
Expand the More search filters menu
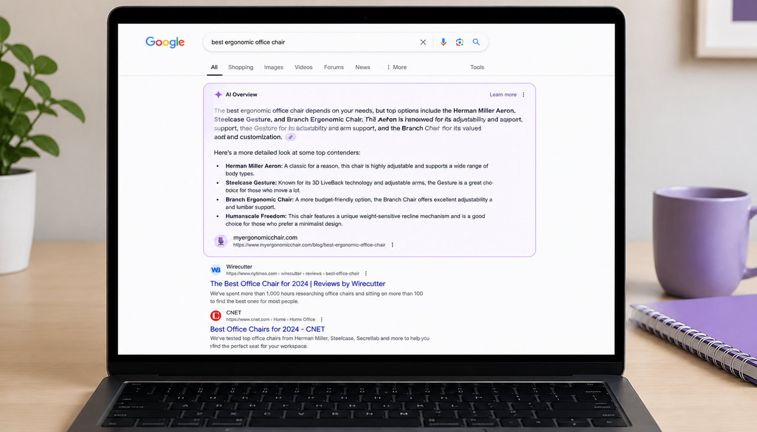(397, 67)
